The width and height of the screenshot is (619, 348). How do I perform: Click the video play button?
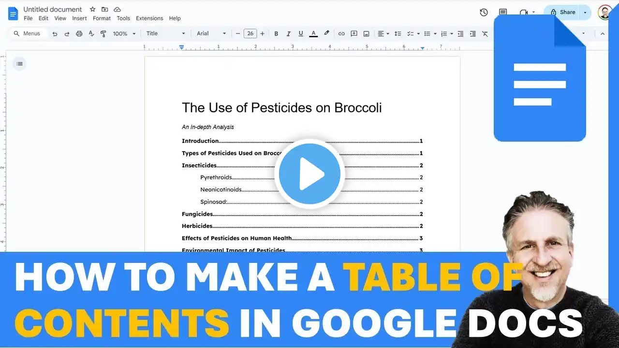coord(309,174)
